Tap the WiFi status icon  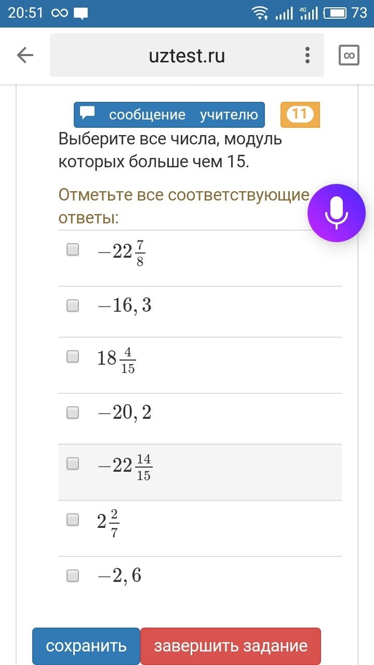point(259,13)
